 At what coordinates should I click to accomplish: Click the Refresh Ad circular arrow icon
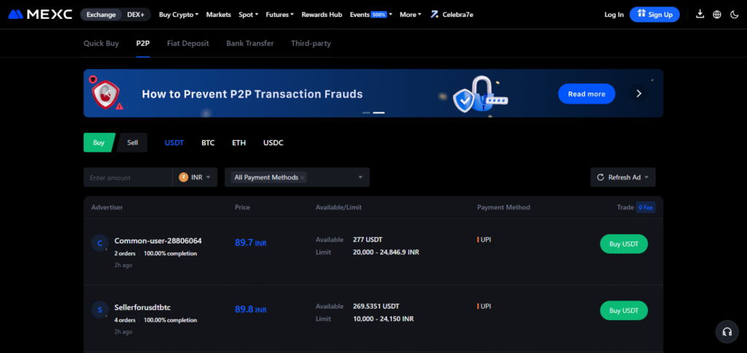pyautogui.click(x=600, y=177)
